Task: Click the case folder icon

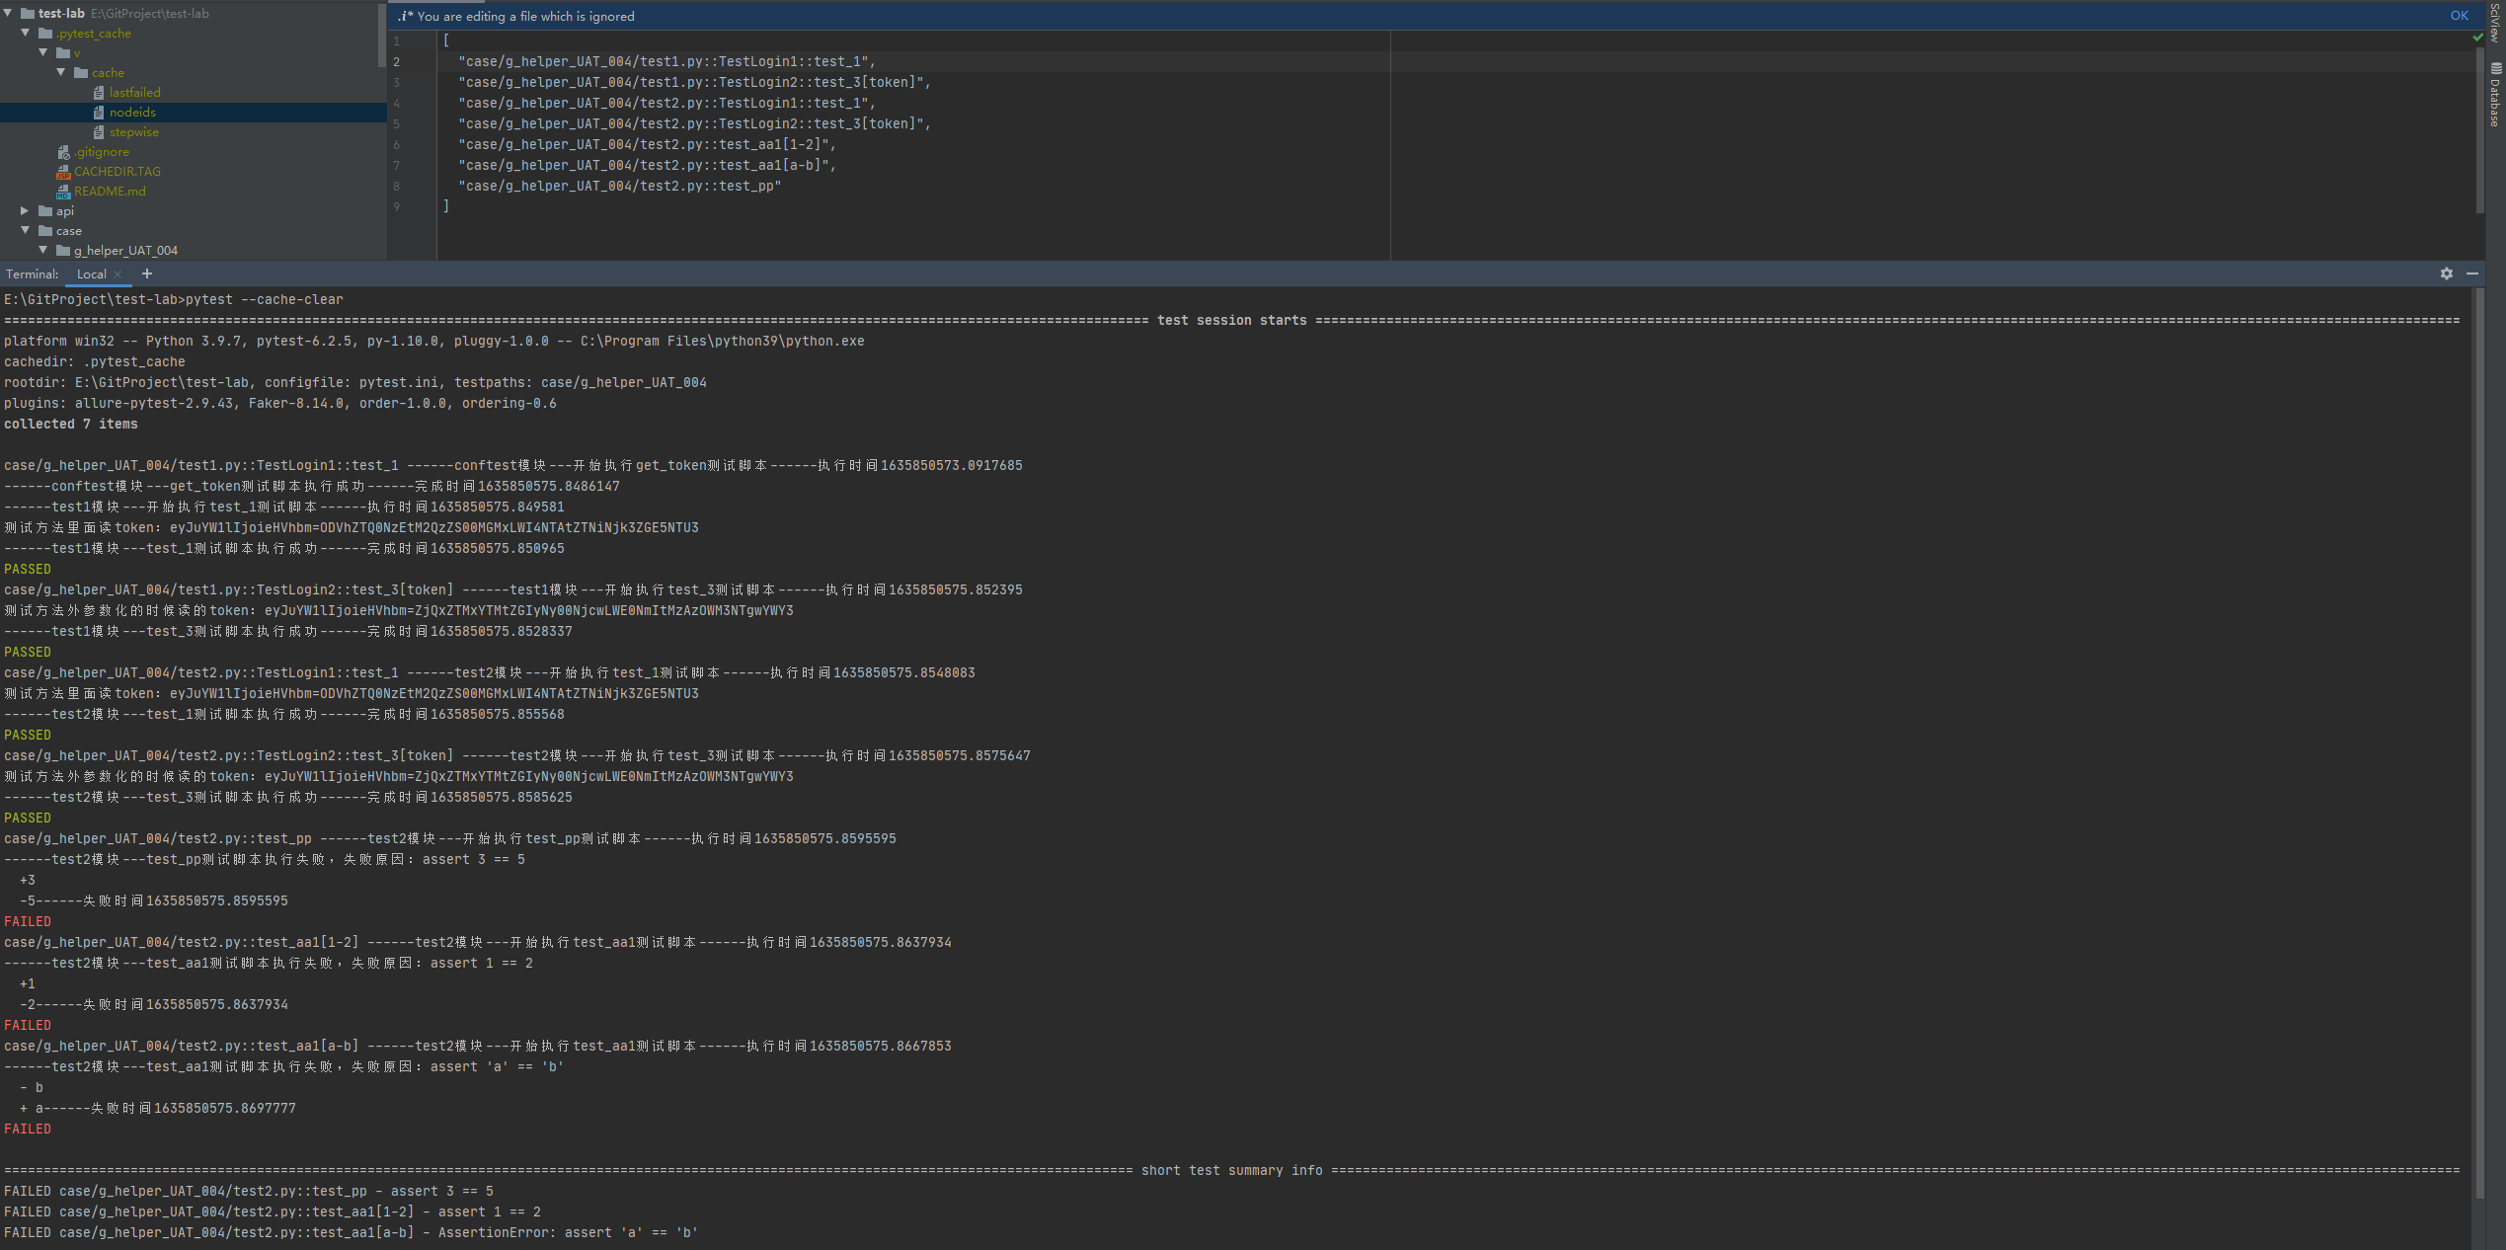Action: [45, 230]
